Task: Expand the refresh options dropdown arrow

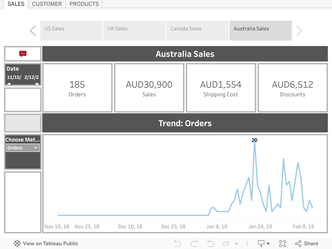Action: click(237, 244)
